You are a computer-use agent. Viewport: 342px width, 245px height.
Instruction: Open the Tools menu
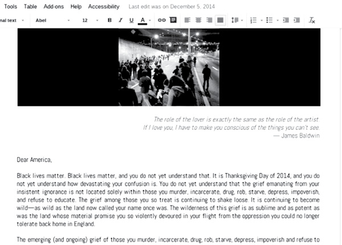pos(10,6)
